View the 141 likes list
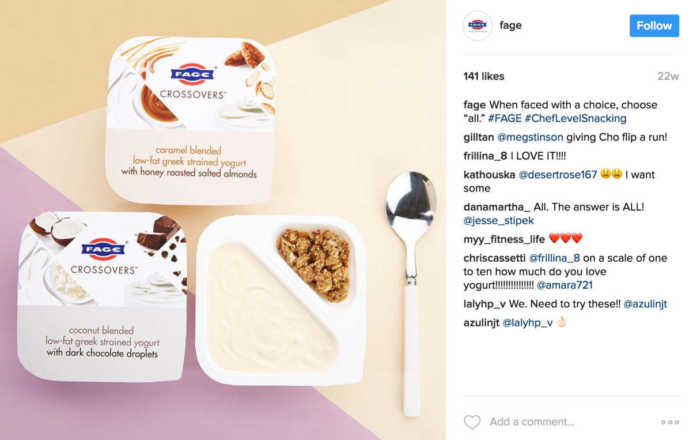Image resolution: width=693 pixels, height=440 pixels. (484, 76)
